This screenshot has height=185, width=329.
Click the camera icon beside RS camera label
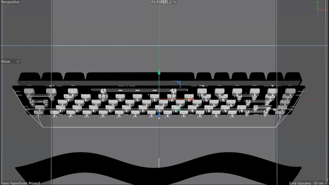[175, 2]
